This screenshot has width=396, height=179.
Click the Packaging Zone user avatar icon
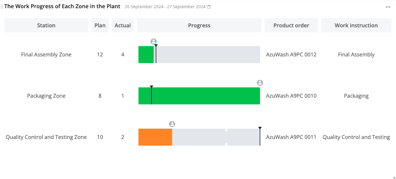[x=260, y=83]
